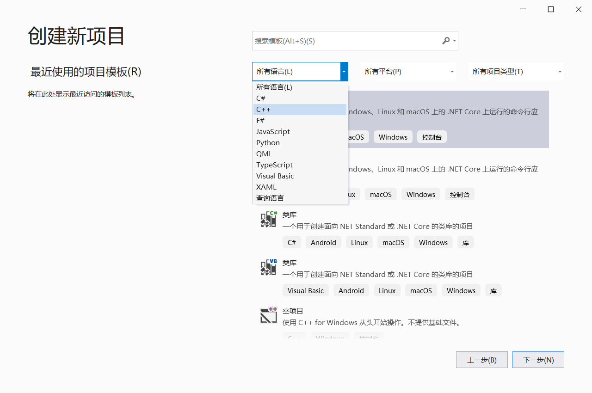Click the Linux tag in the Visual Basic 类库 row
The image size is (592, 393).
[387, 290]
